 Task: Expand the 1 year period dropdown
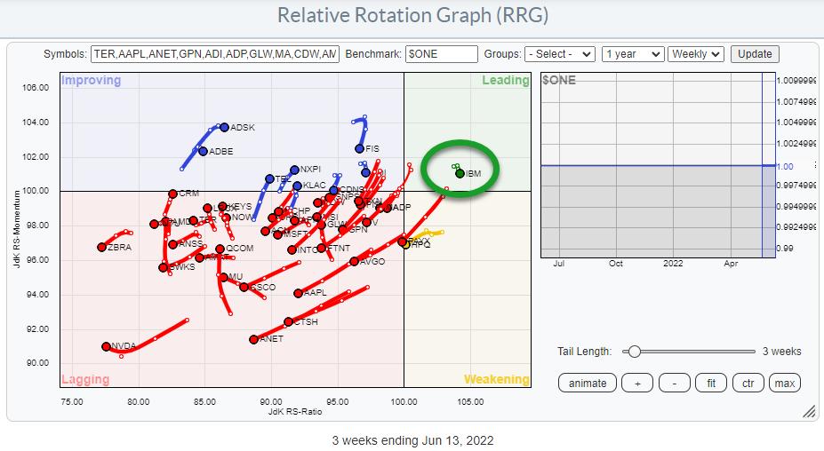(632, 54)
